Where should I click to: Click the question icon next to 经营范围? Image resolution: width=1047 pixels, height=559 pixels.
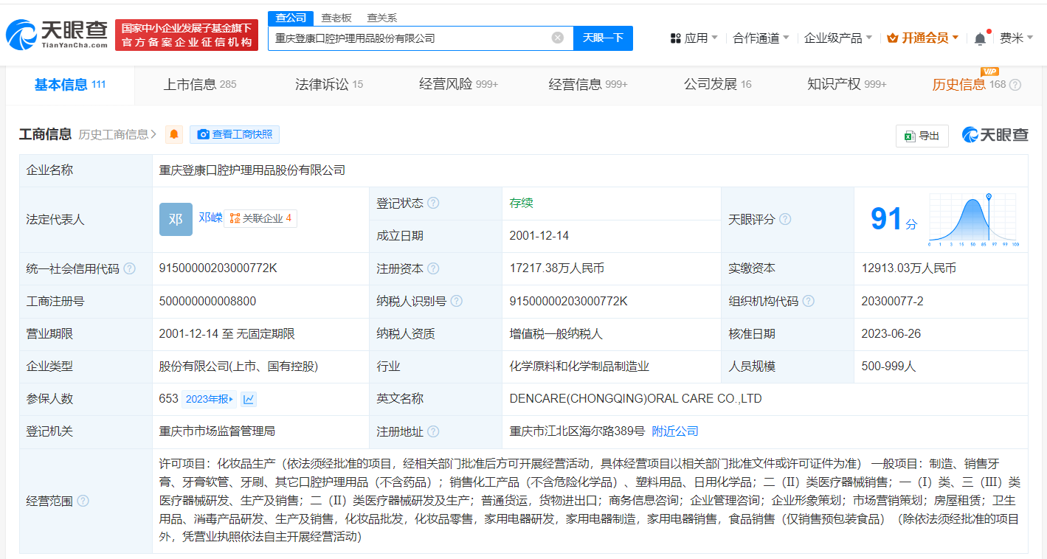83,501
